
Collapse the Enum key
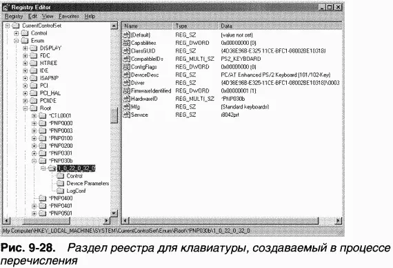coord(17,41)
